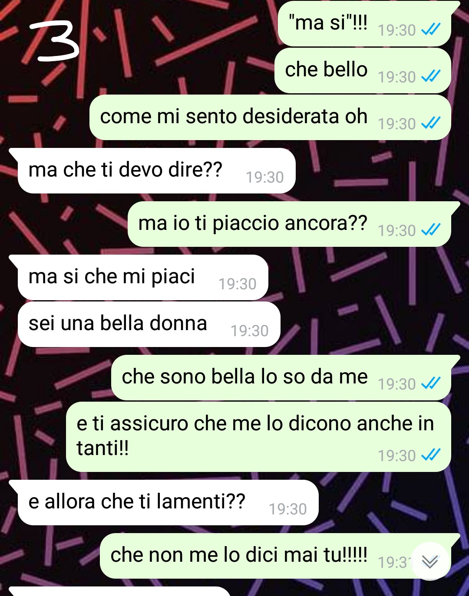Click read ticks on "come mi sento desiderata oh"
This screenshot has height=596, width=469.
click(431, 124)
